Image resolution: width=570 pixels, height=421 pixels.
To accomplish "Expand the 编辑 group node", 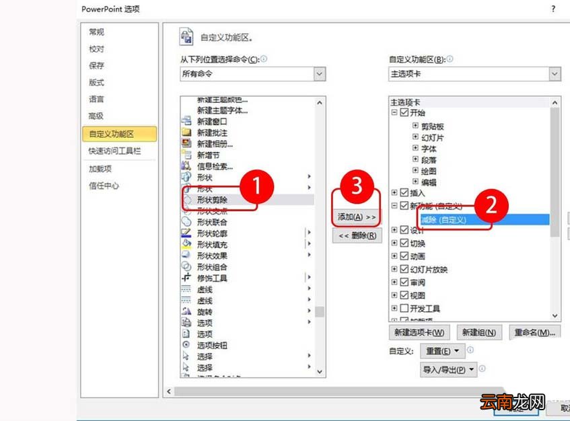I will tap(415, 182).
